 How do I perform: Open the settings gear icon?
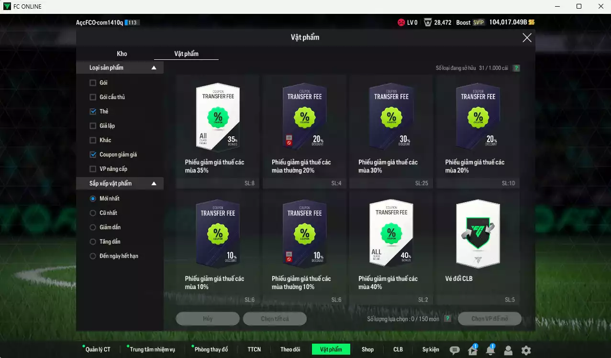point(526,350)
